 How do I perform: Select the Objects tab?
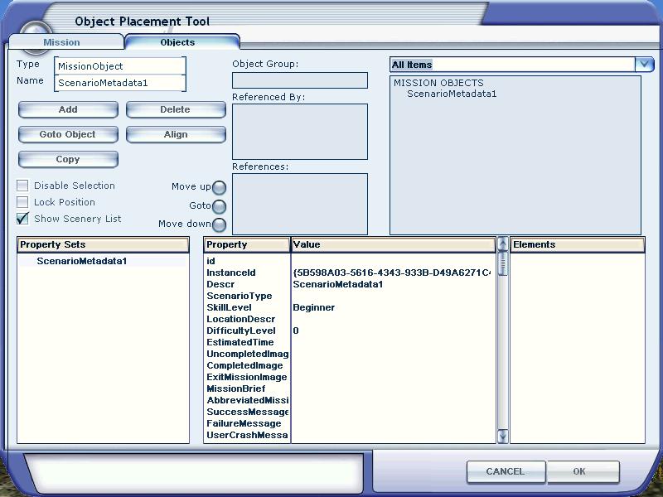coord(177,42)
